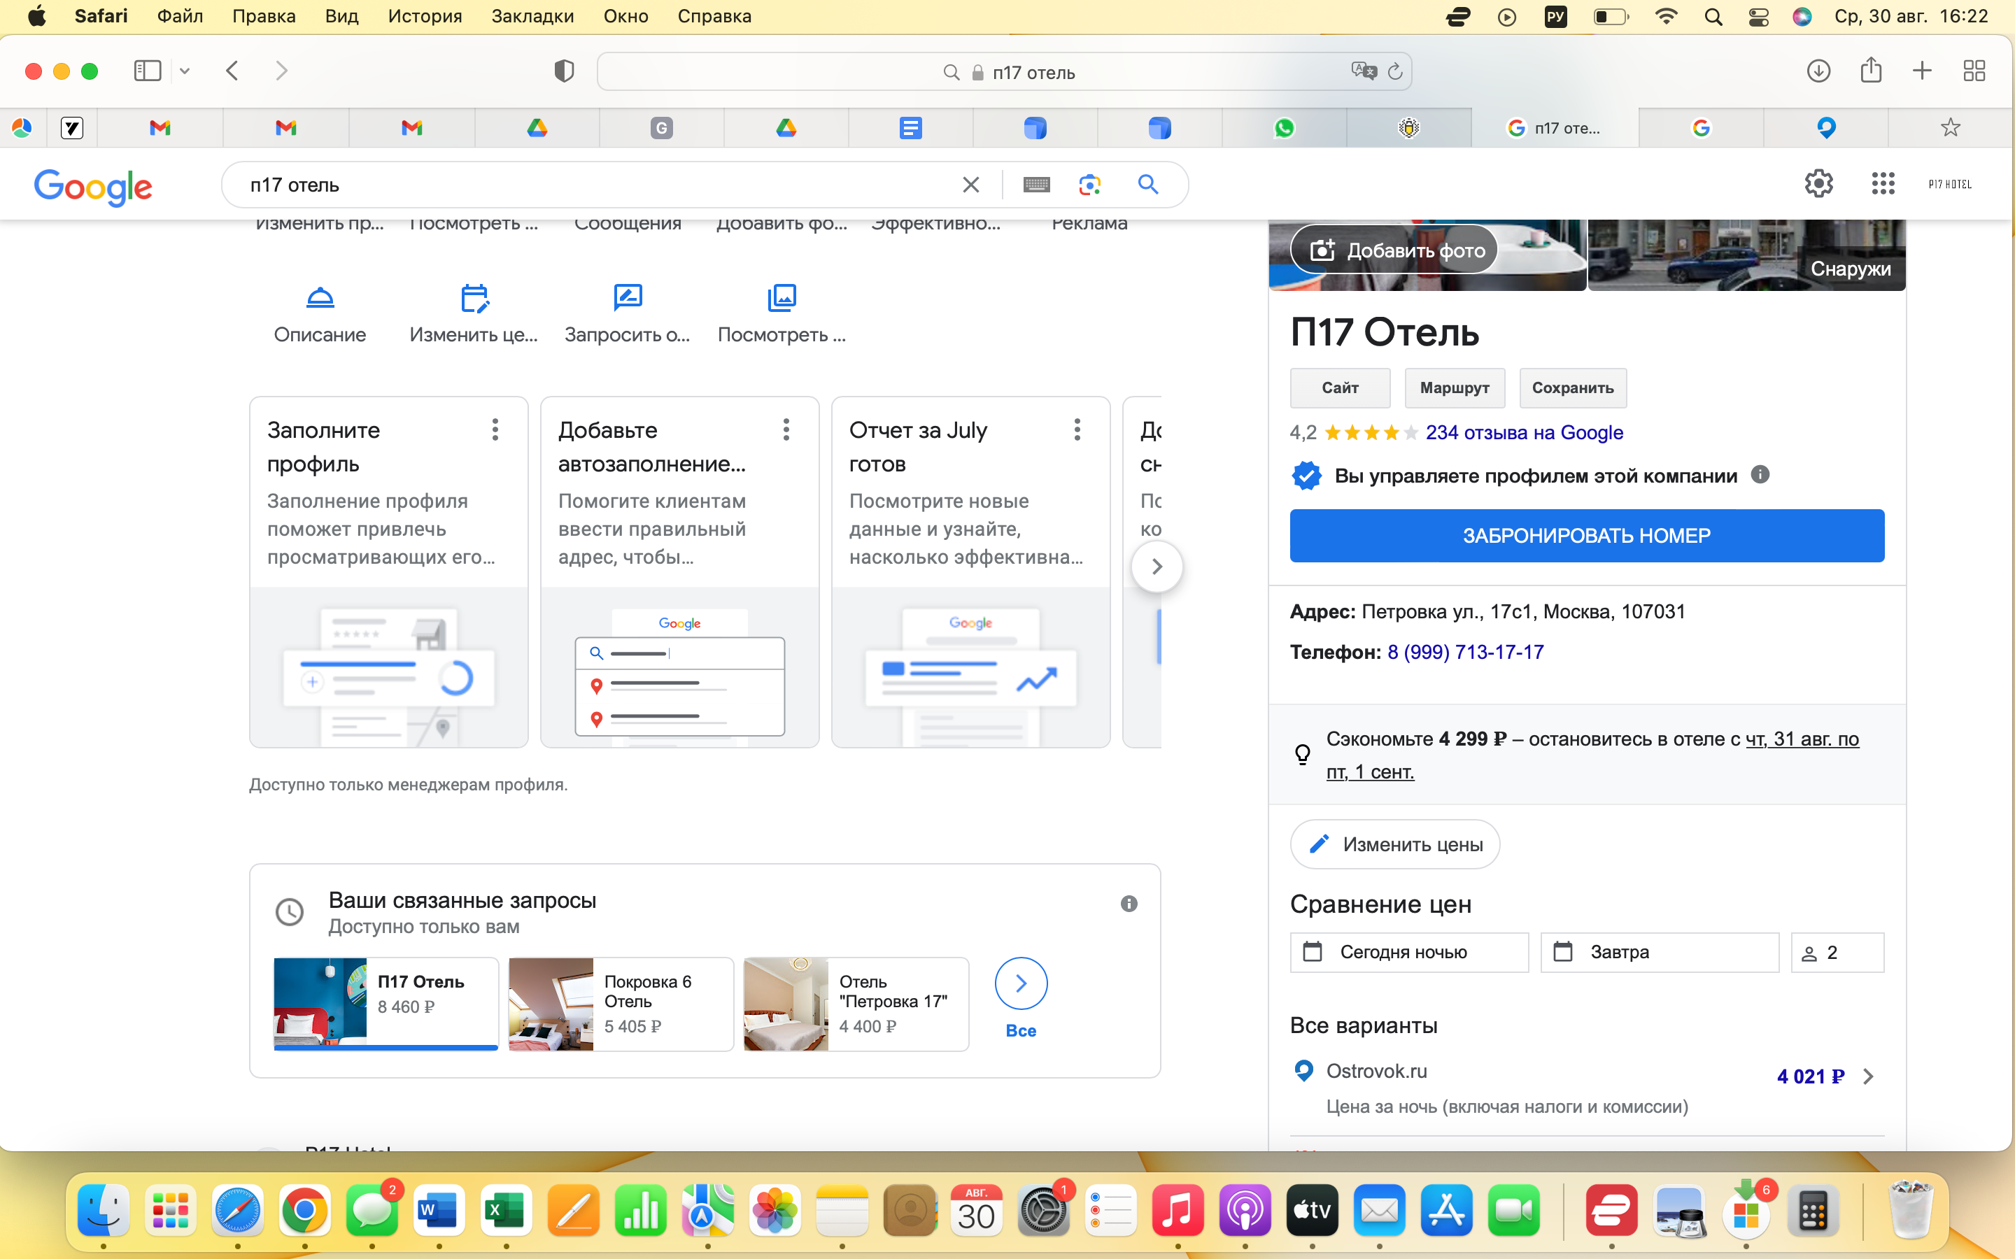The image size is (2015, 1259).
Task: Search by image with Google Lens
Action: (x=1090, y=185)
